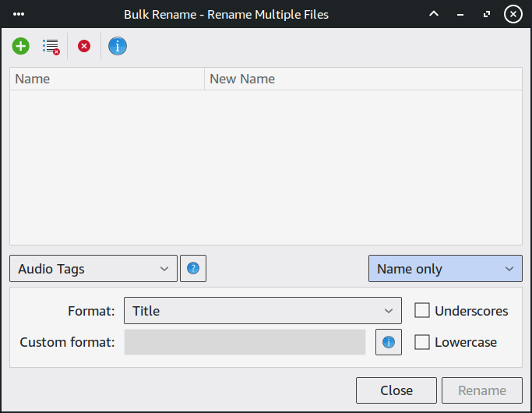Maximize the Bulk Rename window

click(486, 14)
